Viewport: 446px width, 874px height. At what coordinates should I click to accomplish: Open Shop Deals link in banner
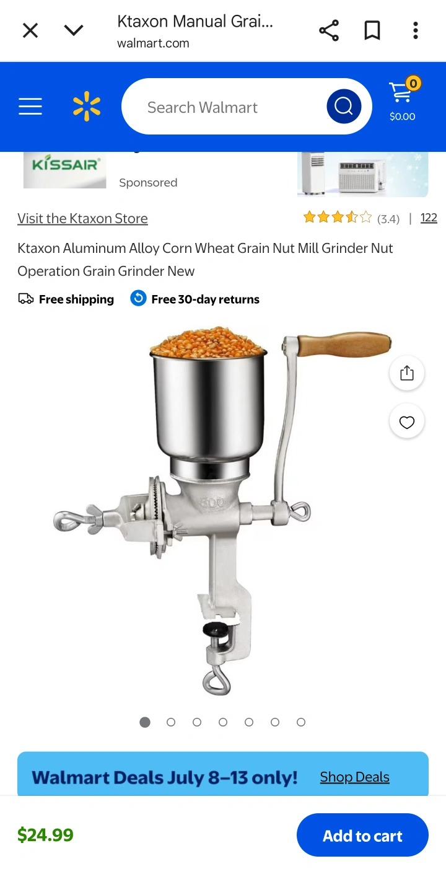(x=354, y=777)
